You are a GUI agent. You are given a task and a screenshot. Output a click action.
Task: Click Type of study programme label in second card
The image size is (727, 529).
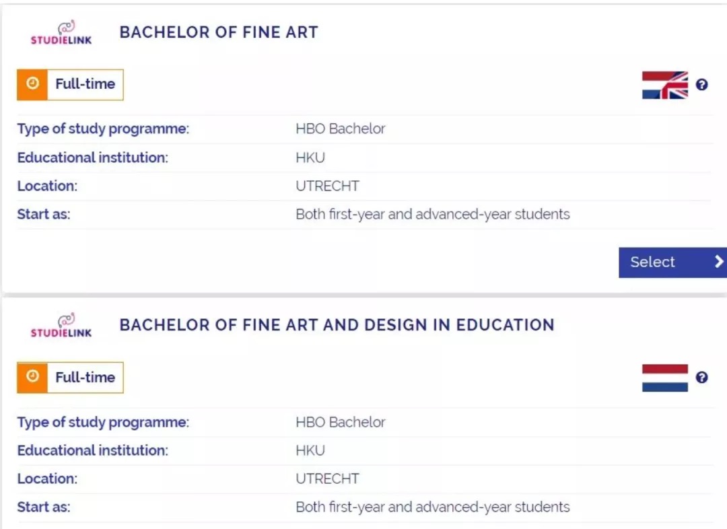[x=104, y=423]
